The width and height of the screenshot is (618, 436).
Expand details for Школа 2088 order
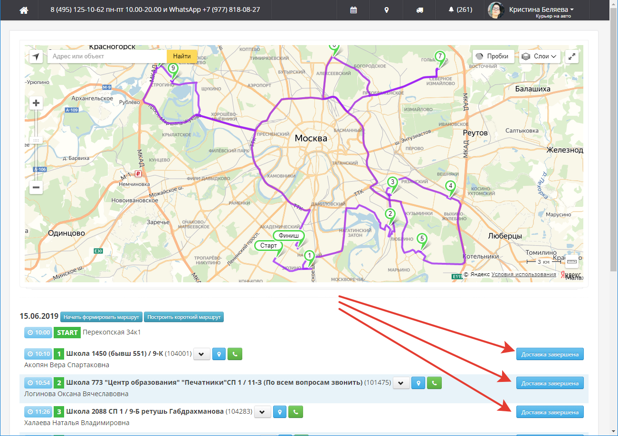tap(263, 412)
